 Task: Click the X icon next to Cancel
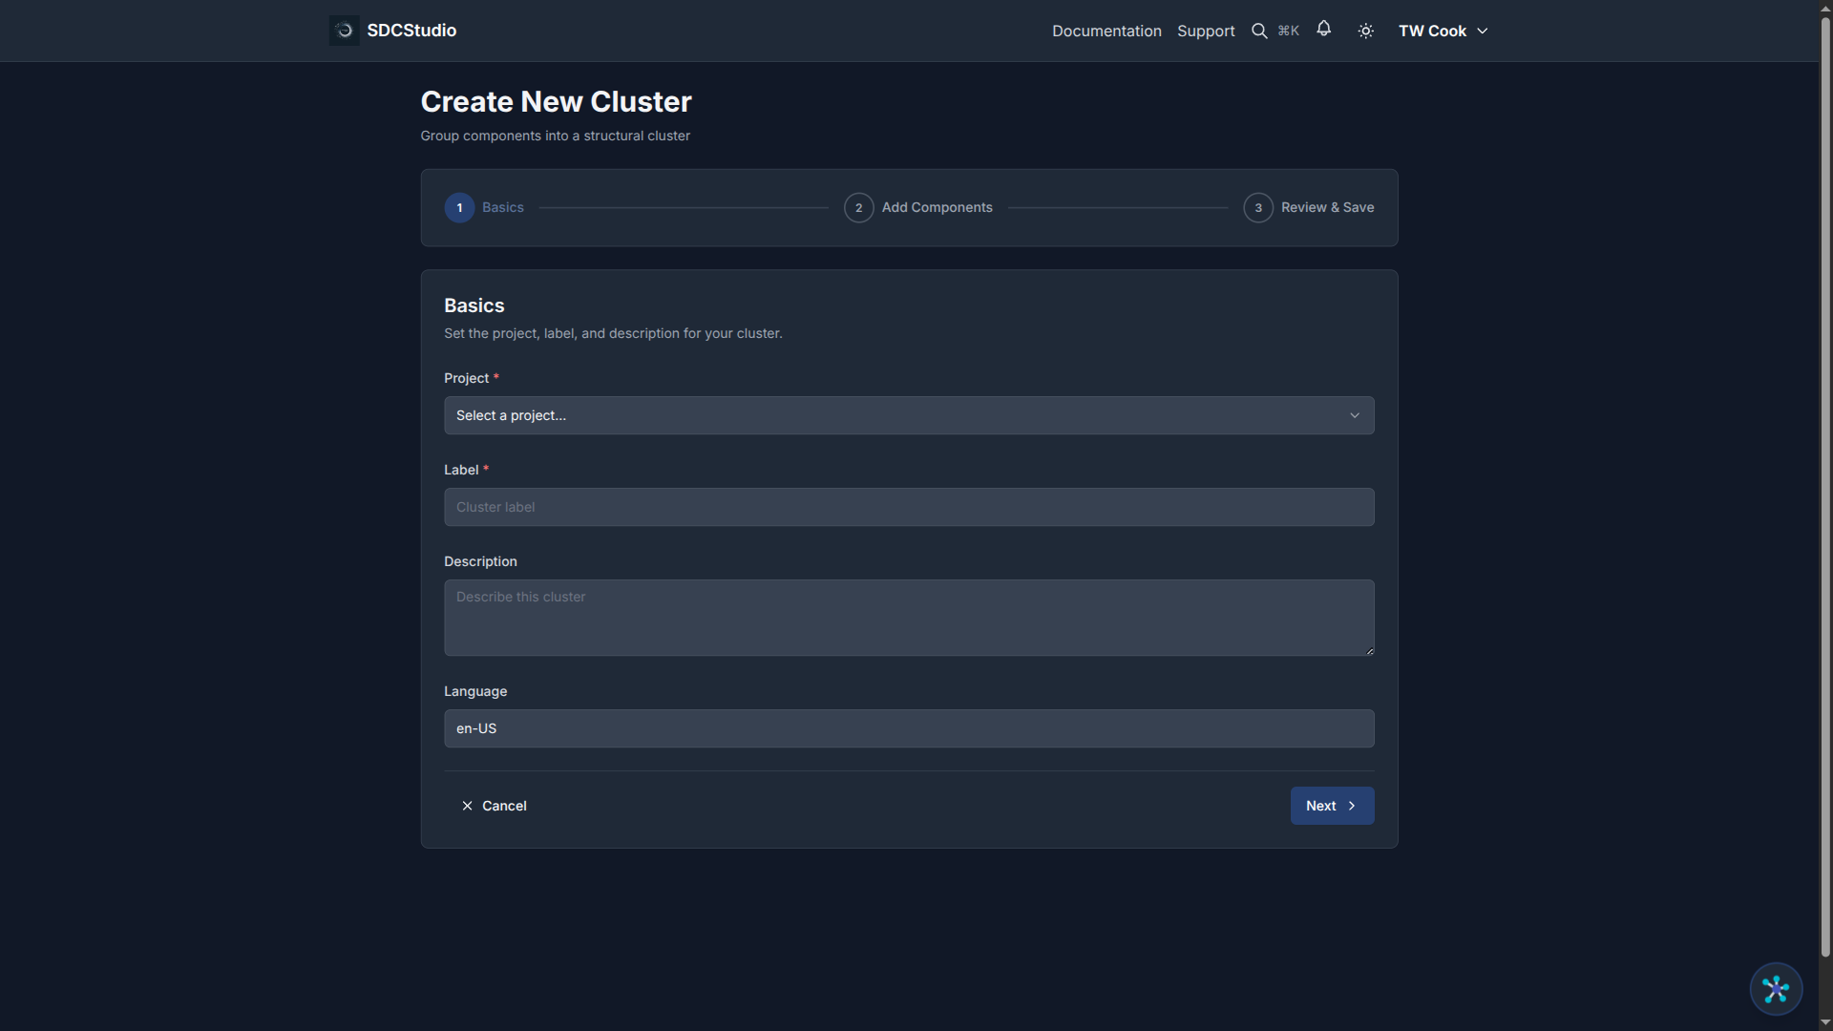467,806
